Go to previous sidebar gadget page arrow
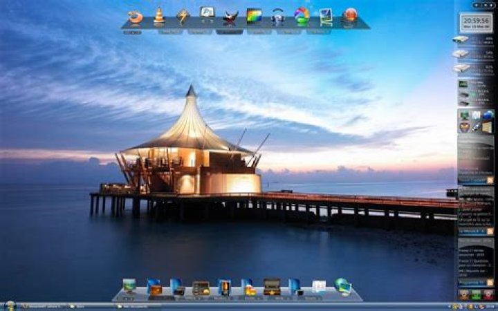 tap(484, 6)
